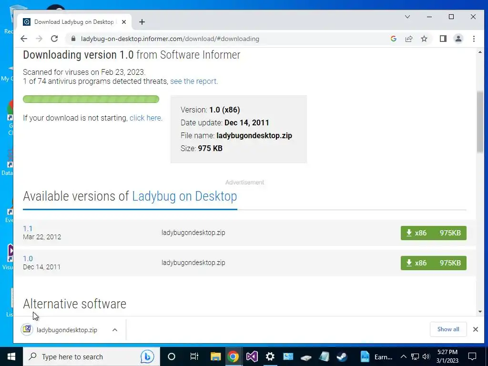
Task: Click the 'Size: 975 KB' text
Action: tap(202, 149)
